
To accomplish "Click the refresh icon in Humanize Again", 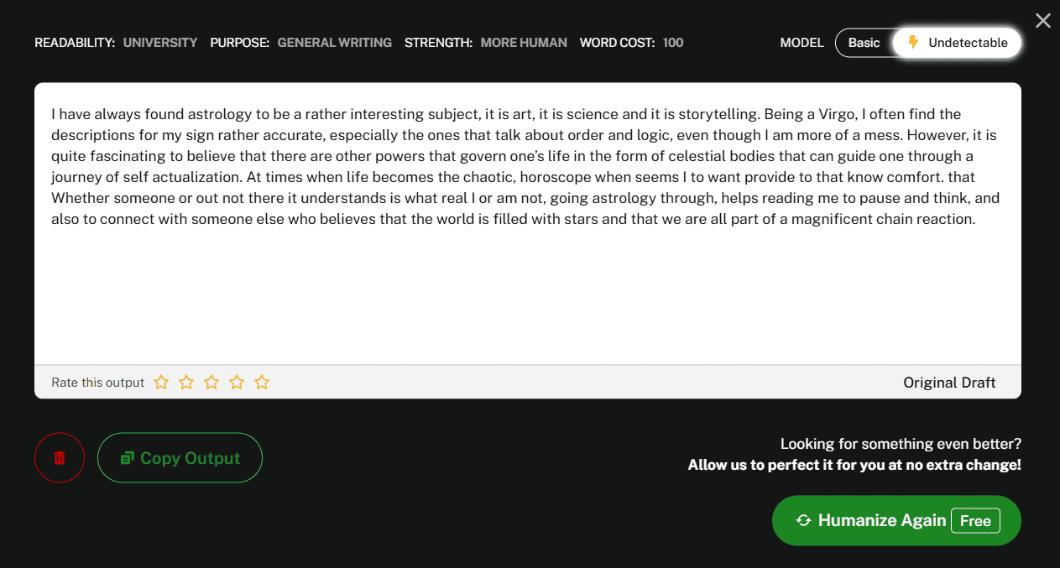I will click(803, 521).
